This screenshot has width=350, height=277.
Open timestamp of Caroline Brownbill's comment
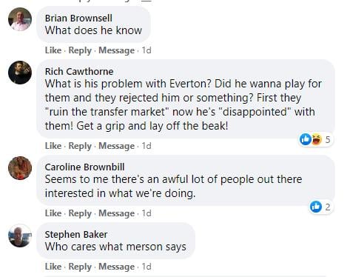click(147, 213)
